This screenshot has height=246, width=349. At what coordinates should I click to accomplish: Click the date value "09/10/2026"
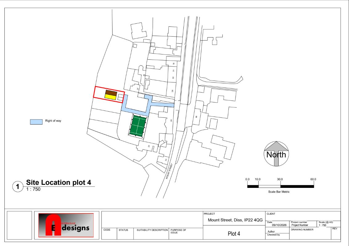click(279, 225)
